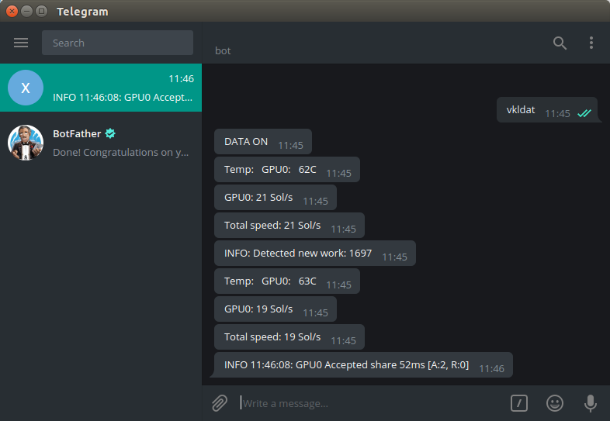Click the blue X chat avatar
Image resolution: width=610 pixels, height=421 pixels.
click(26, 88)
